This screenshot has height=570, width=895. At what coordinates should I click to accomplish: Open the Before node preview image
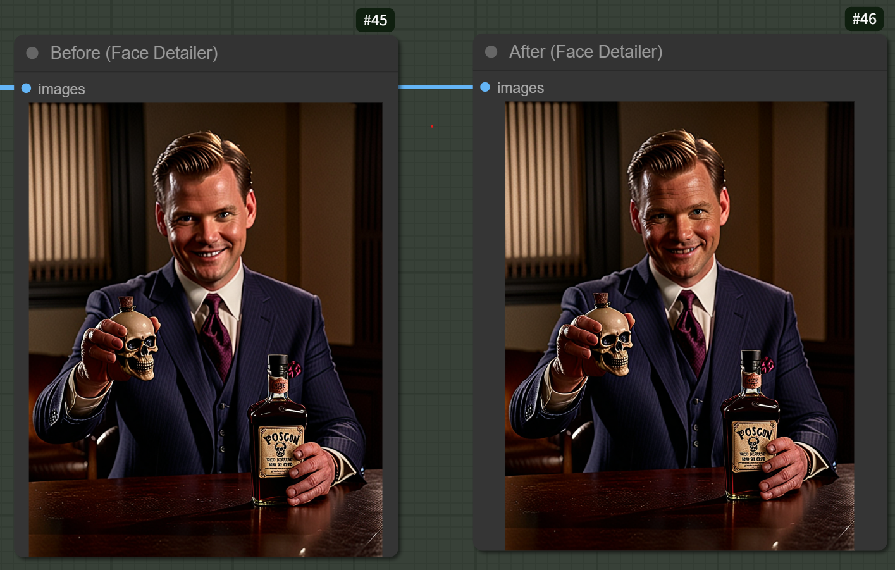(x=206, y=330)
